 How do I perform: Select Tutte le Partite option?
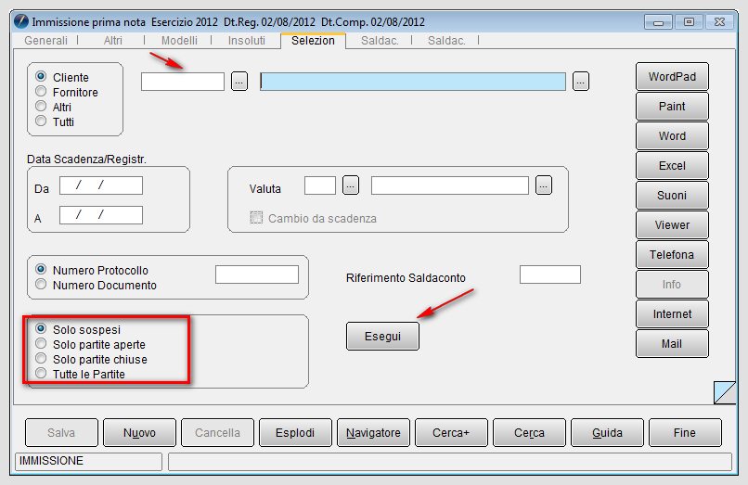pyautogui.click(x=41, y=374)
